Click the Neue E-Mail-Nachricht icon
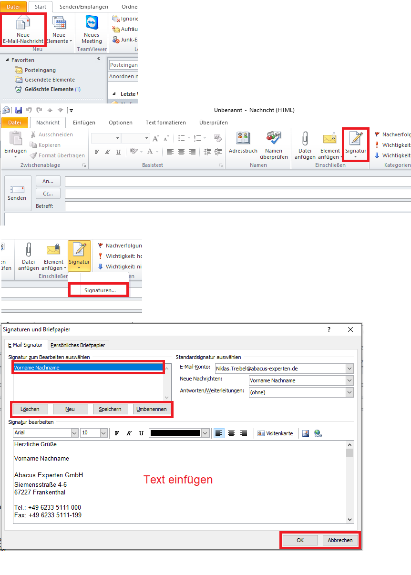 click(23, 24)
